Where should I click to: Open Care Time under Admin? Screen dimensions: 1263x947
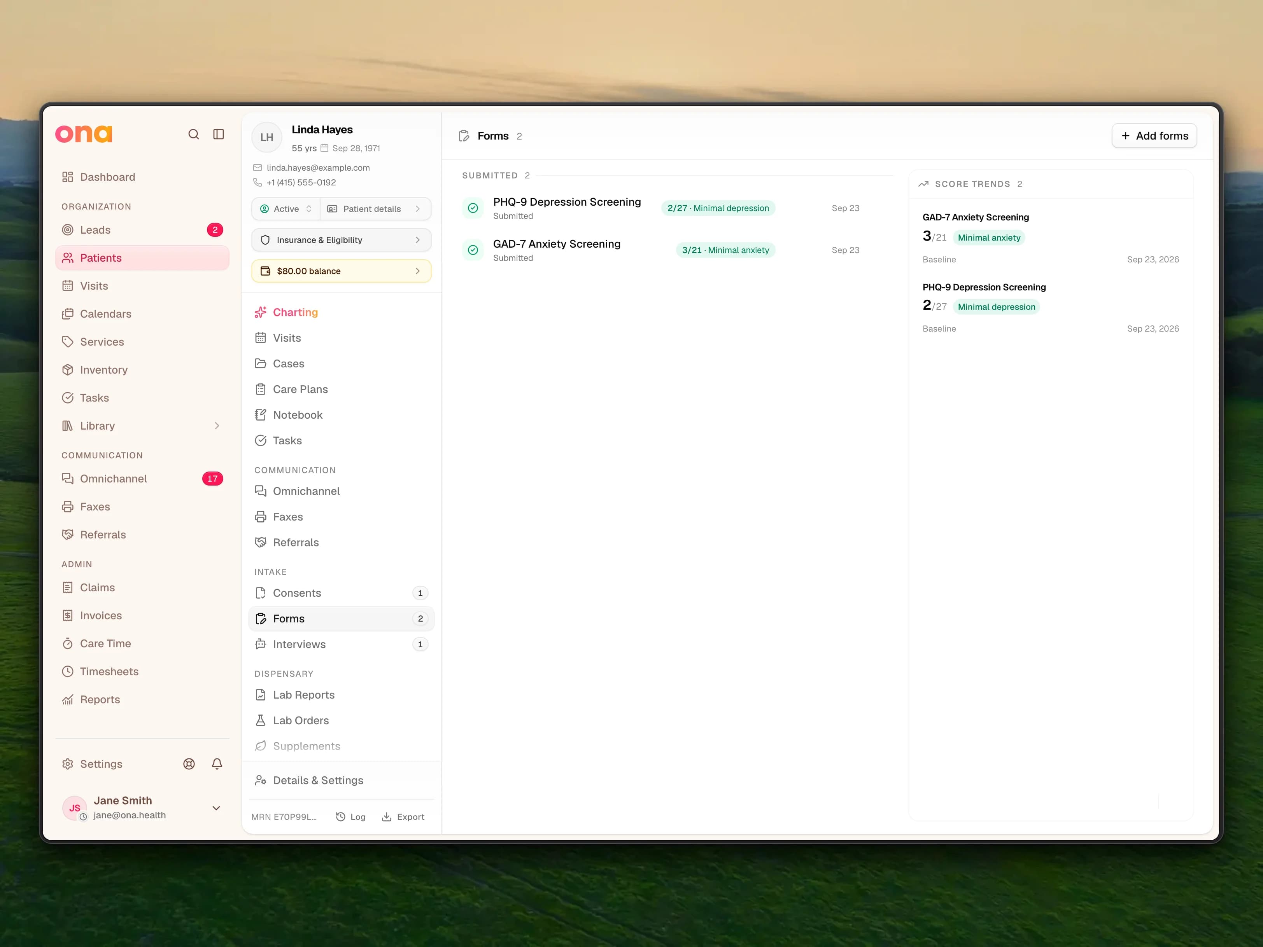[143, 643]
